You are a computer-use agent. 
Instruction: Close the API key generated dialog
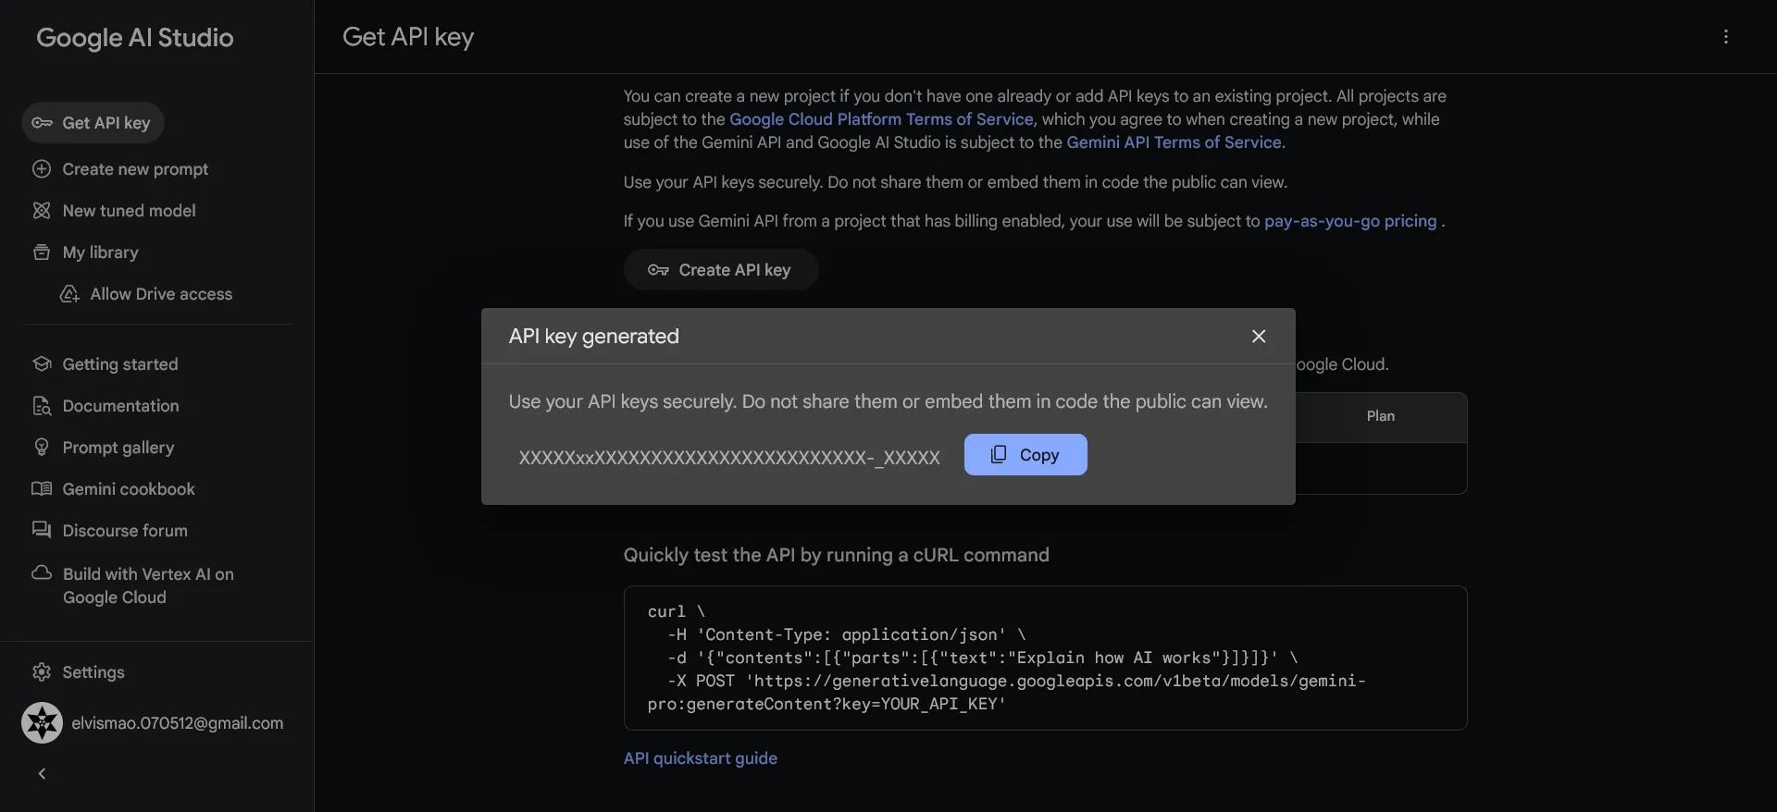click(1259, 336)
